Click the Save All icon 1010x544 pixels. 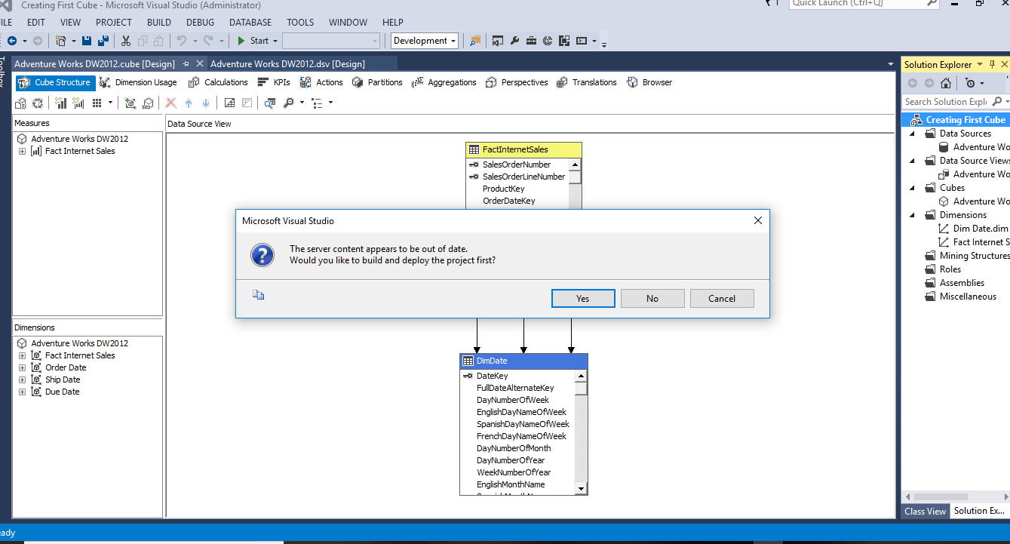103,41
